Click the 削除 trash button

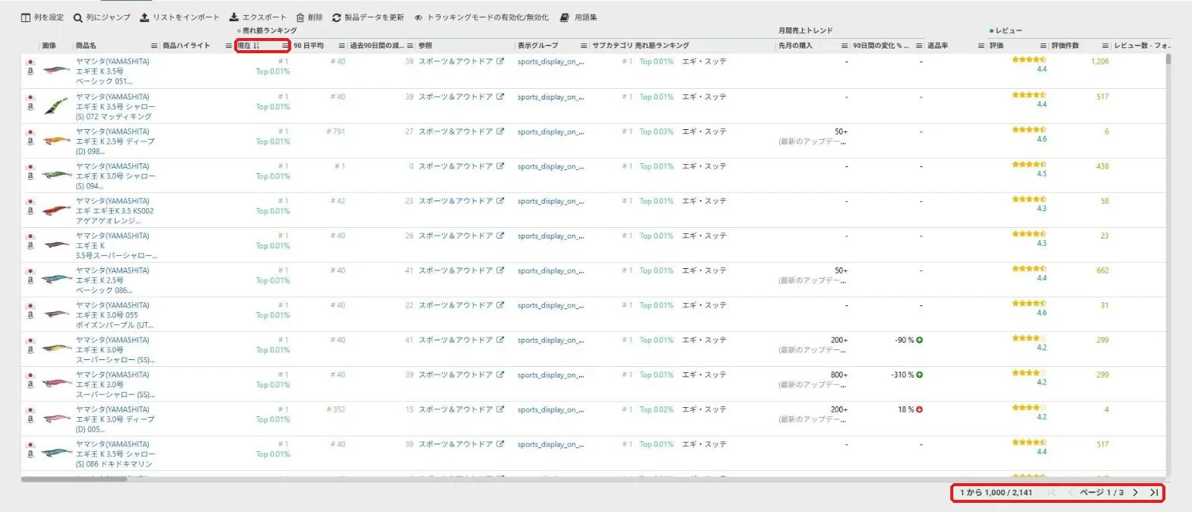click(x=309, y=17)
